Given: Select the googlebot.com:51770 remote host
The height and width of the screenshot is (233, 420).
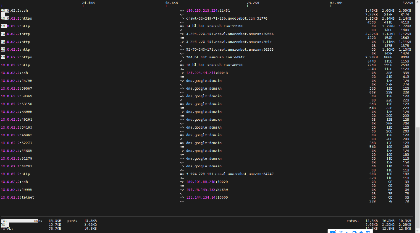Looking at the screenshot, I should tap(227, 18).
